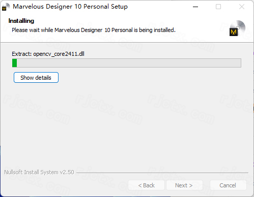The width and height of the screenshot is (254, 197).
Task: Click the Marvelous Designer disc logo in header
Action: [237, 28]
